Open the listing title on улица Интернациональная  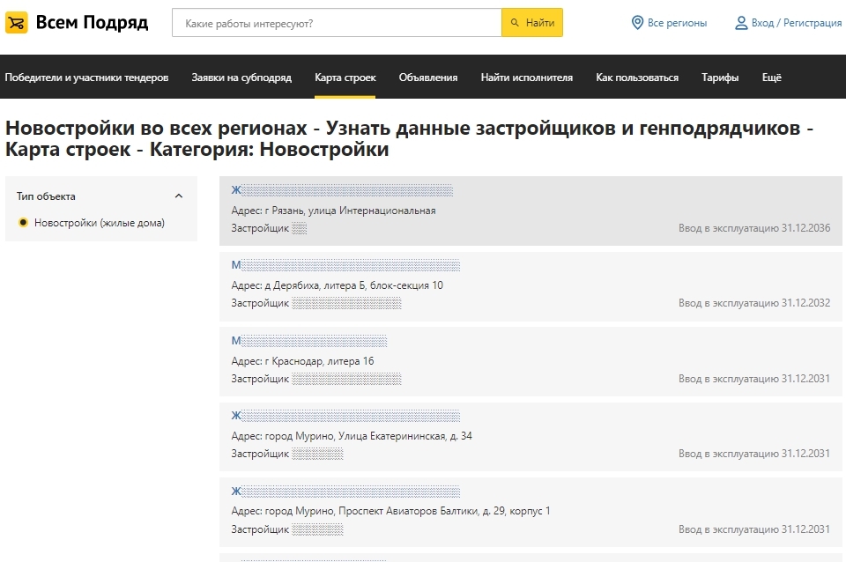click(342, 190)
